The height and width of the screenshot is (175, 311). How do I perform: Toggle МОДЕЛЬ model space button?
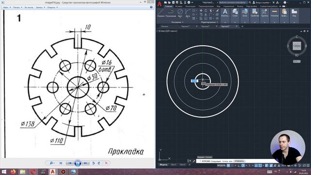[x=222, y=165]
